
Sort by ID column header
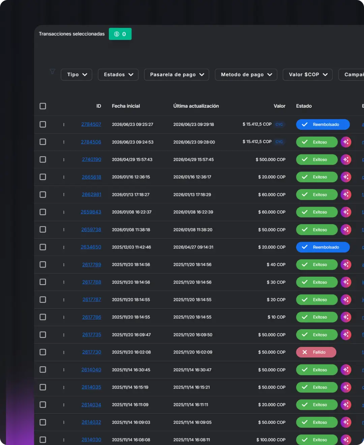[99, 106]
